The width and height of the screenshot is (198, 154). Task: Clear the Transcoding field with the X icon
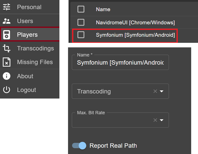coord(155,91)
